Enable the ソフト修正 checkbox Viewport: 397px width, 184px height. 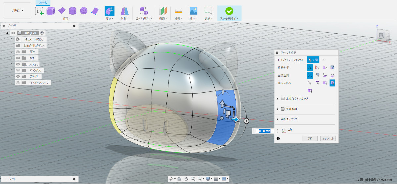(x=283, y=109)
